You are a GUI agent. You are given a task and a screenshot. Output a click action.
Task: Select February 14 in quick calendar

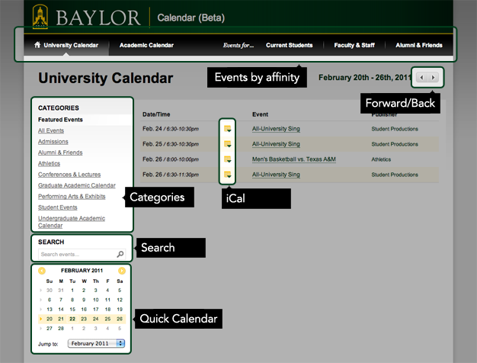[x=61, y=310]
